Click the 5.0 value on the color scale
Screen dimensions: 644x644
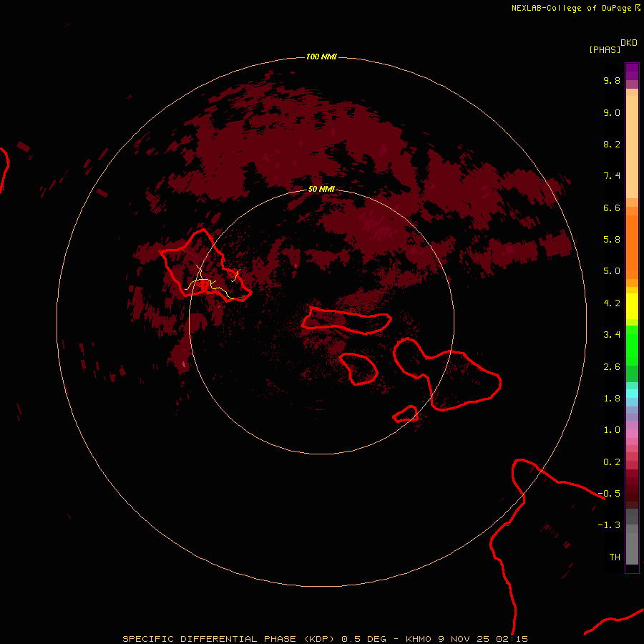pyautogui.click(x=612, y=271)
